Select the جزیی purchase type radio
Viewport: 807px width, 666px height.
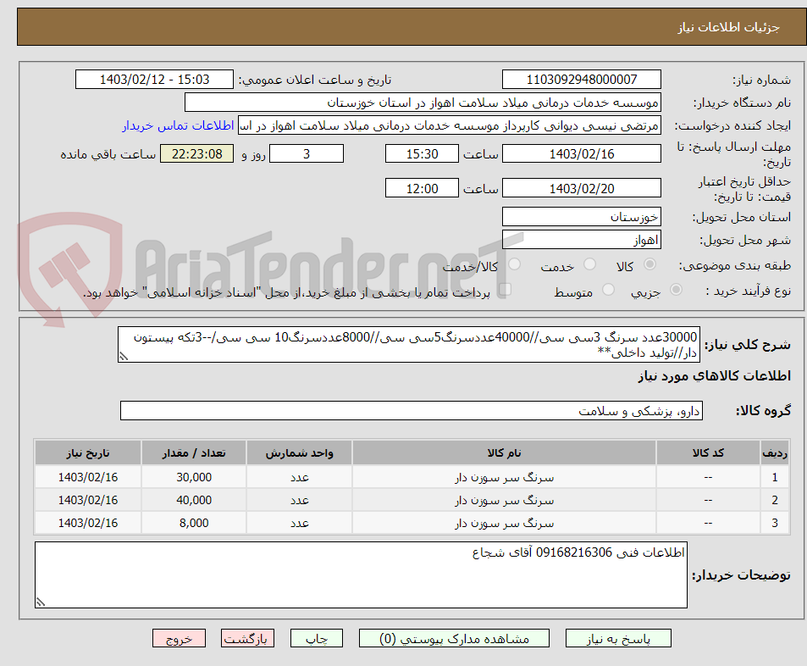676,290
